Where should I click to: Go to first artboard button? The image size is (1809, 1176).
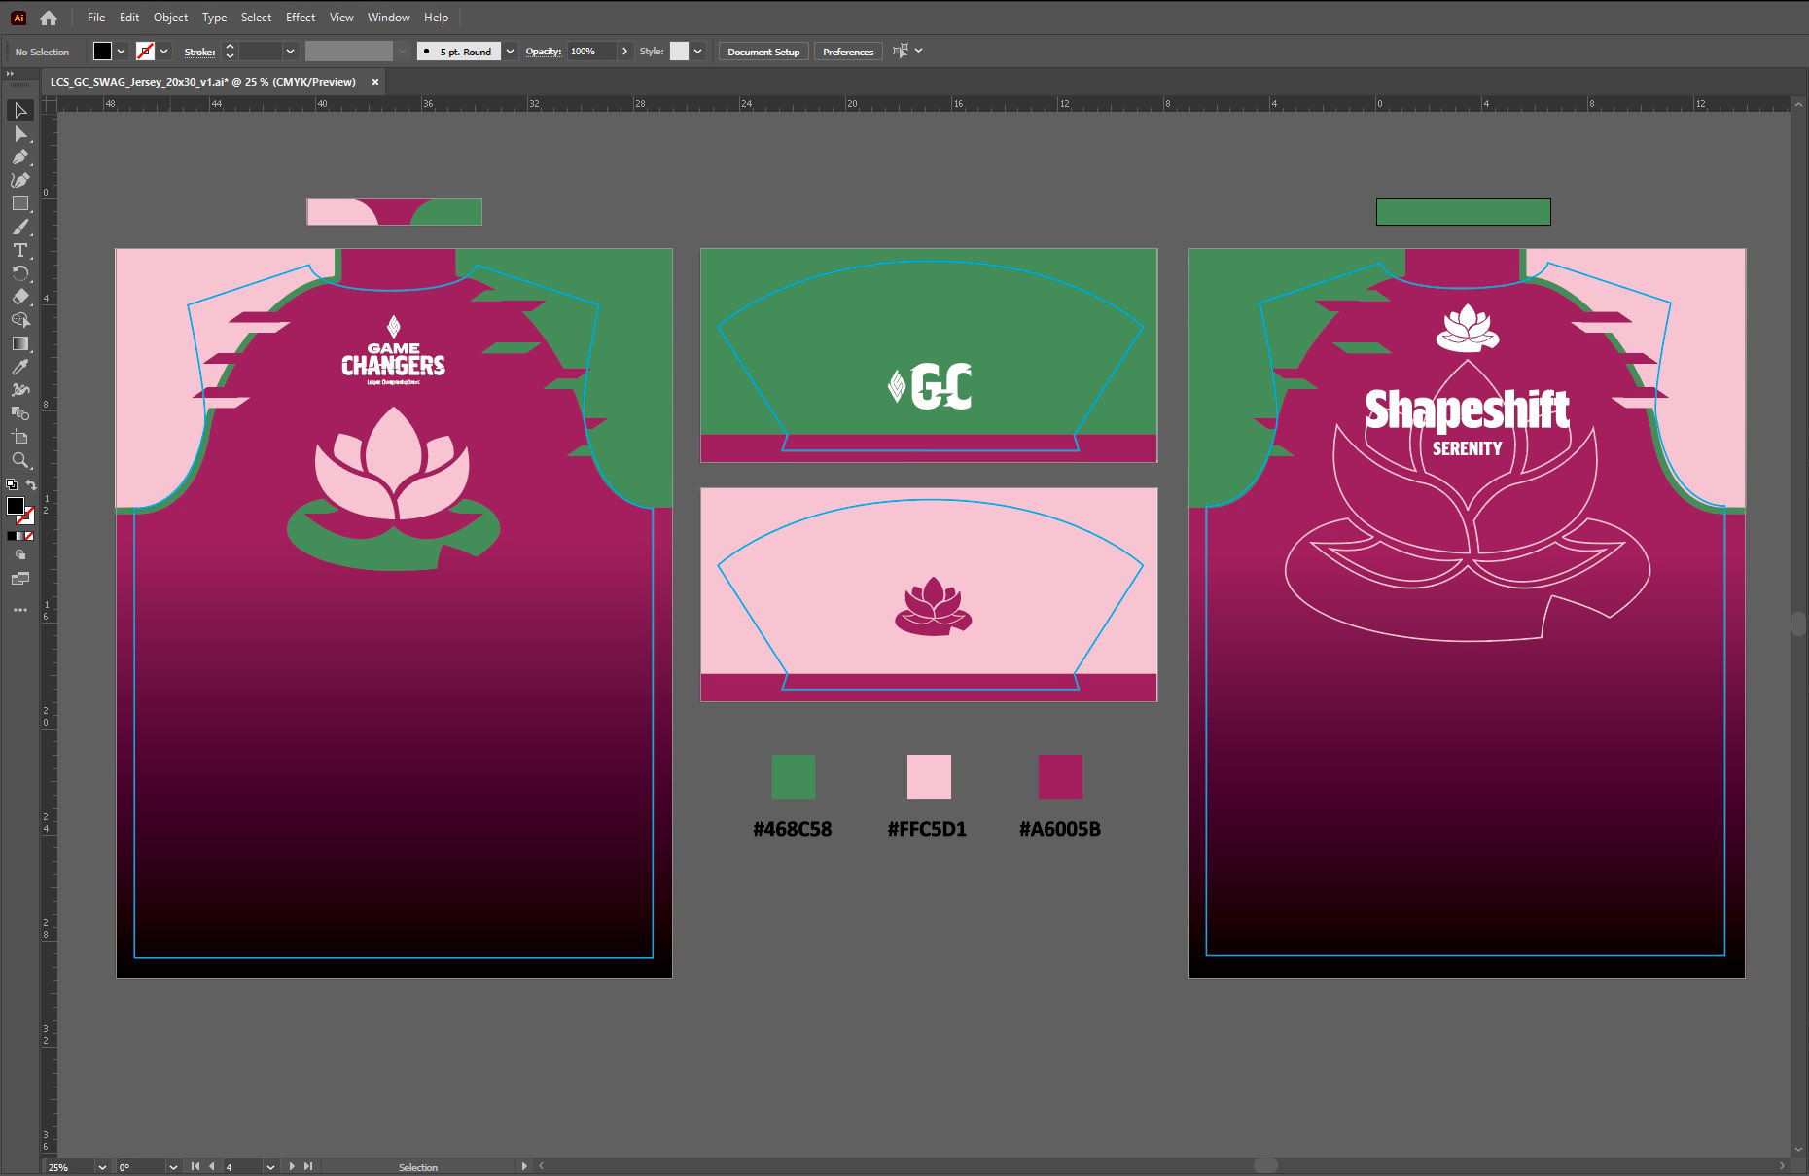click(x=195, y=1166)
